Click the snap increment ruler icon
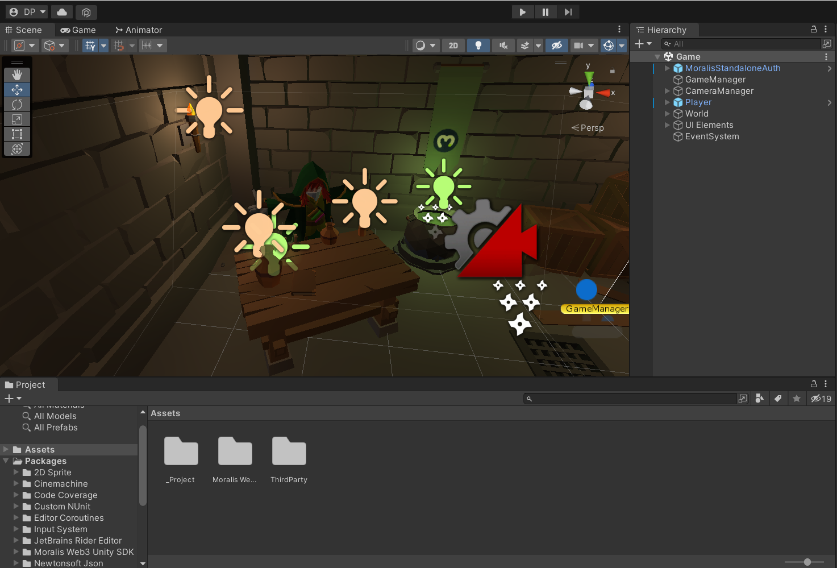This screenshot has width=837, height=568. [147, 45]
